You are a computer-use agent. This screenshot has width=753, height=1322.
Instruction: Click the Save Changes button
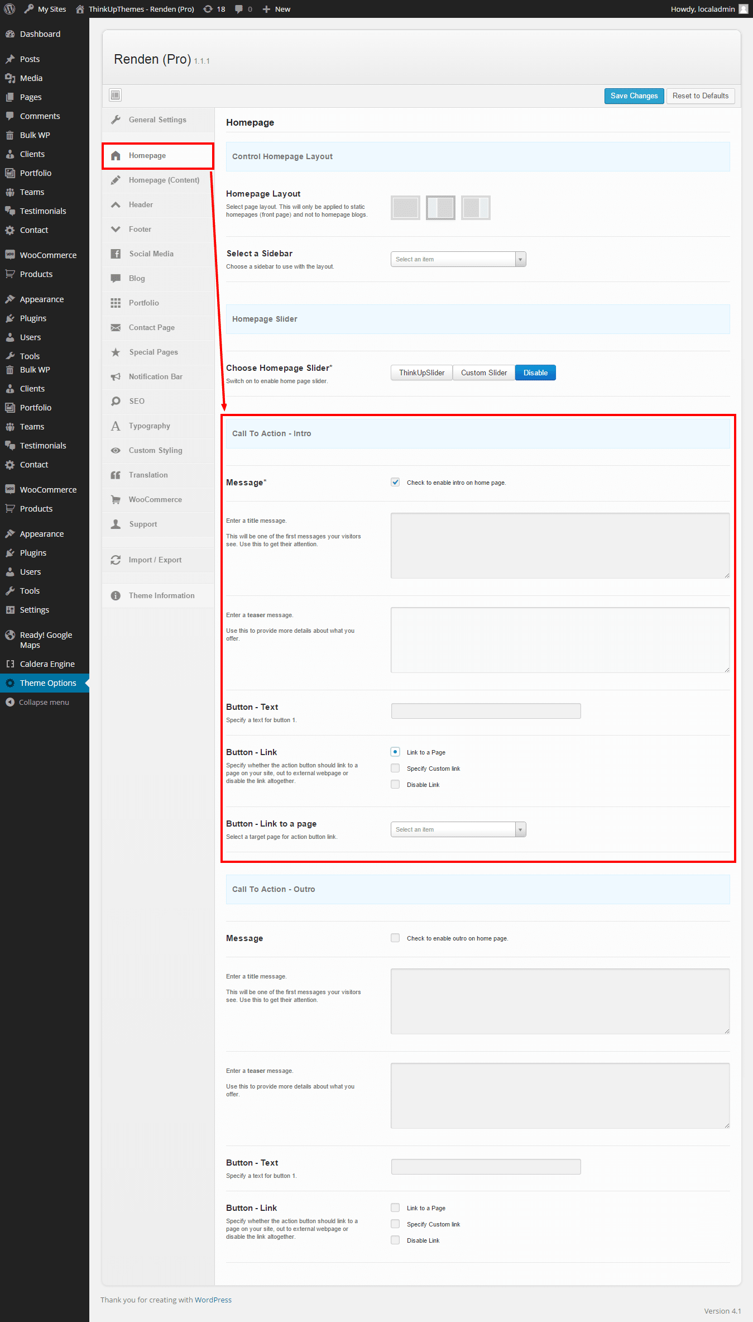point(634,96)
